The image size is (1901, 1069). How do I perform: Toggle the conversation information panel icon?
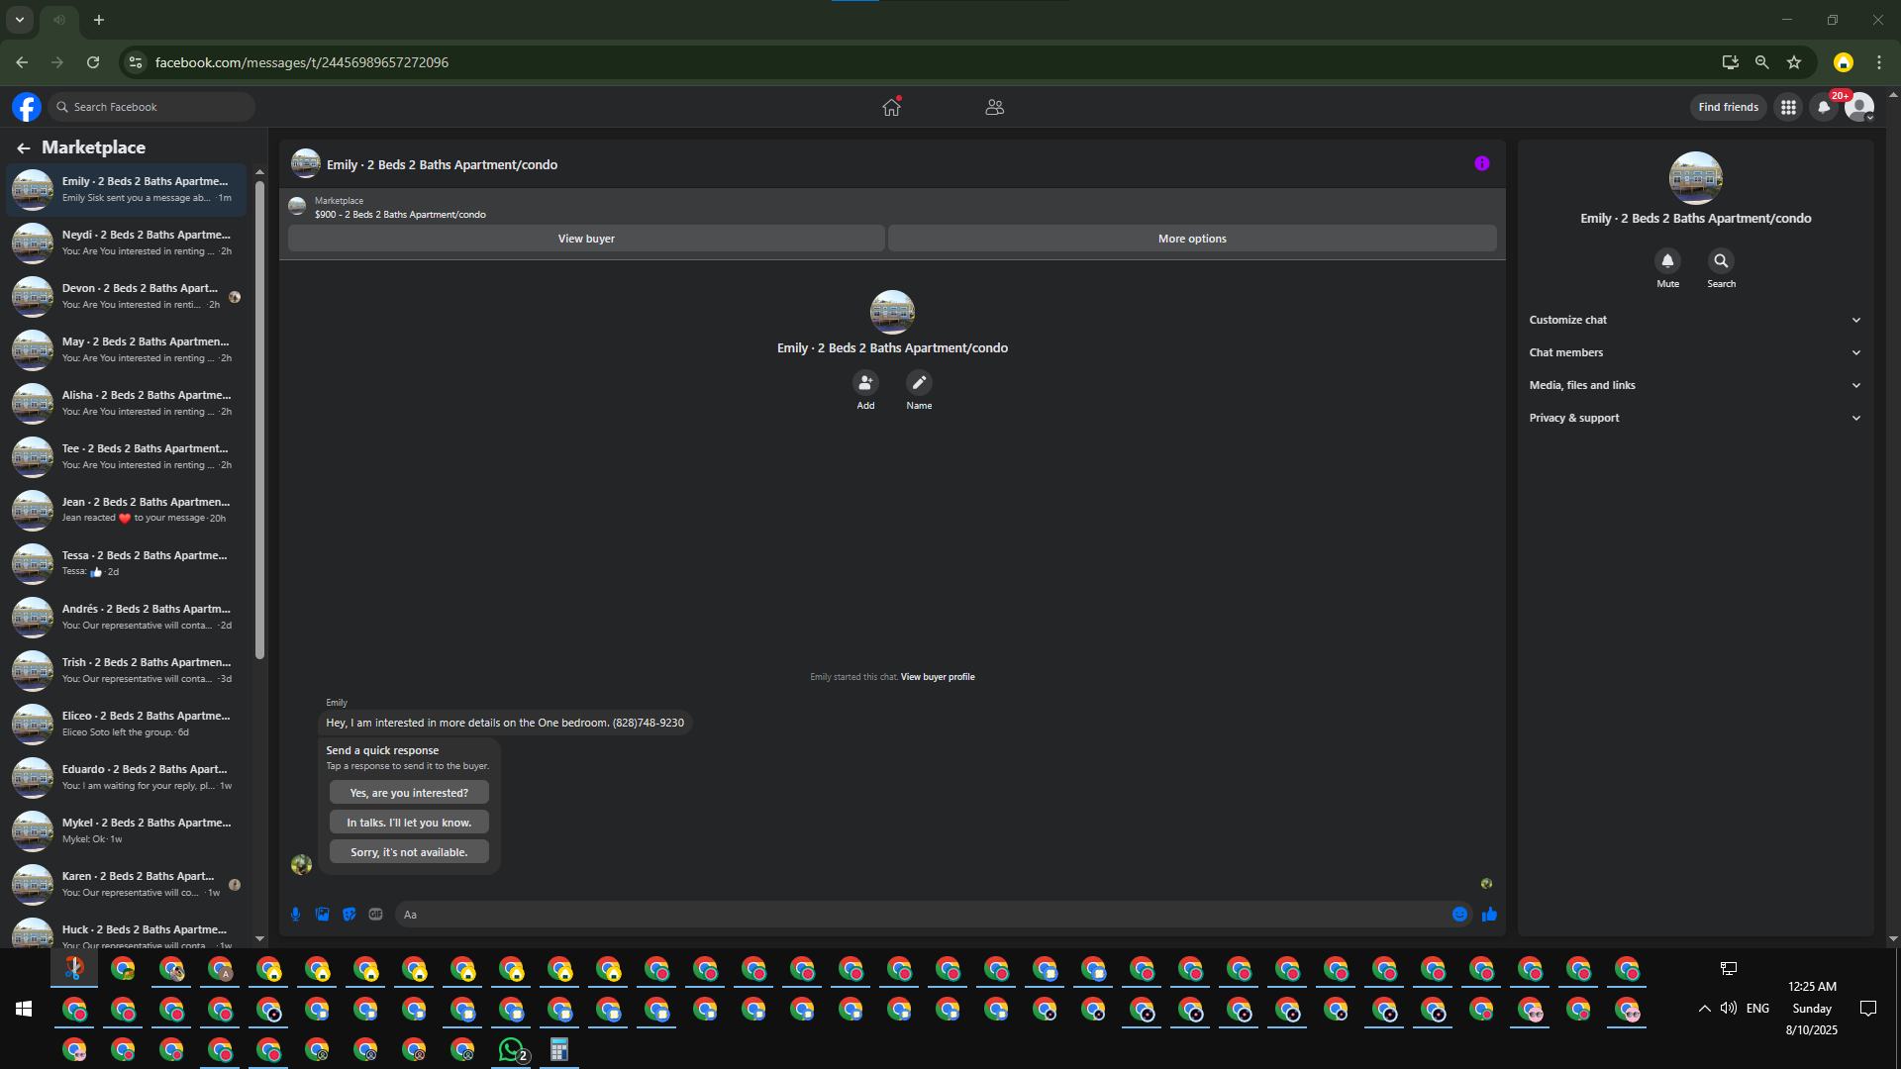(x=1481, y=164)
